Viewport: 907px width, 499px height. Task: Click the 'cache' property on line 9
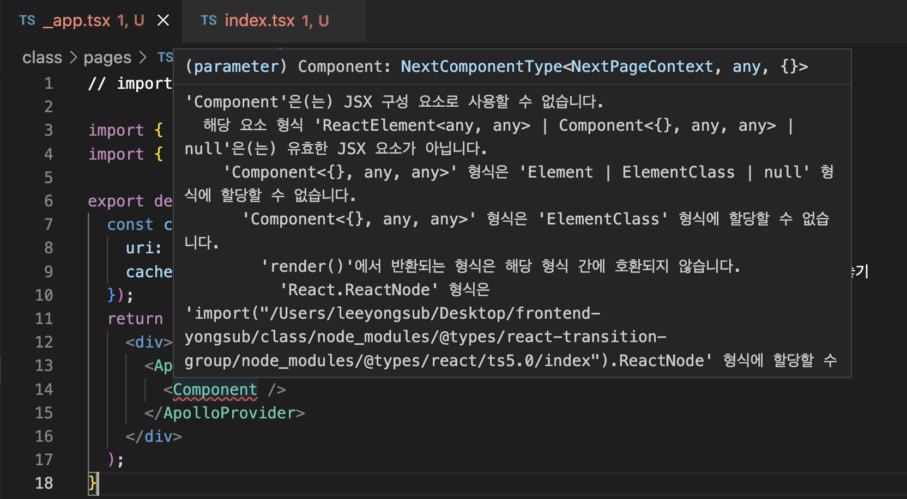coord(149,272)
